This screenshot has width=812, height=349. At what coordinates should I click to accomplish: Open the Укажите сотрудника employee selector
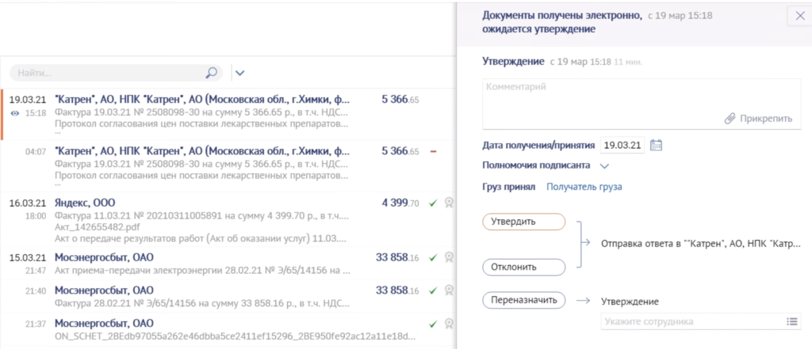point(690,321)
